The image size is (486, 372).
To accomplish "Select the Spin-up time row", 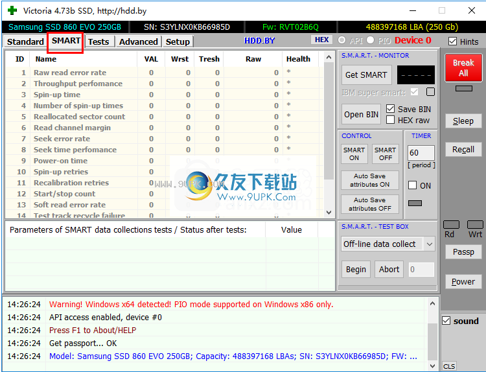I will [x=165, y=95].
